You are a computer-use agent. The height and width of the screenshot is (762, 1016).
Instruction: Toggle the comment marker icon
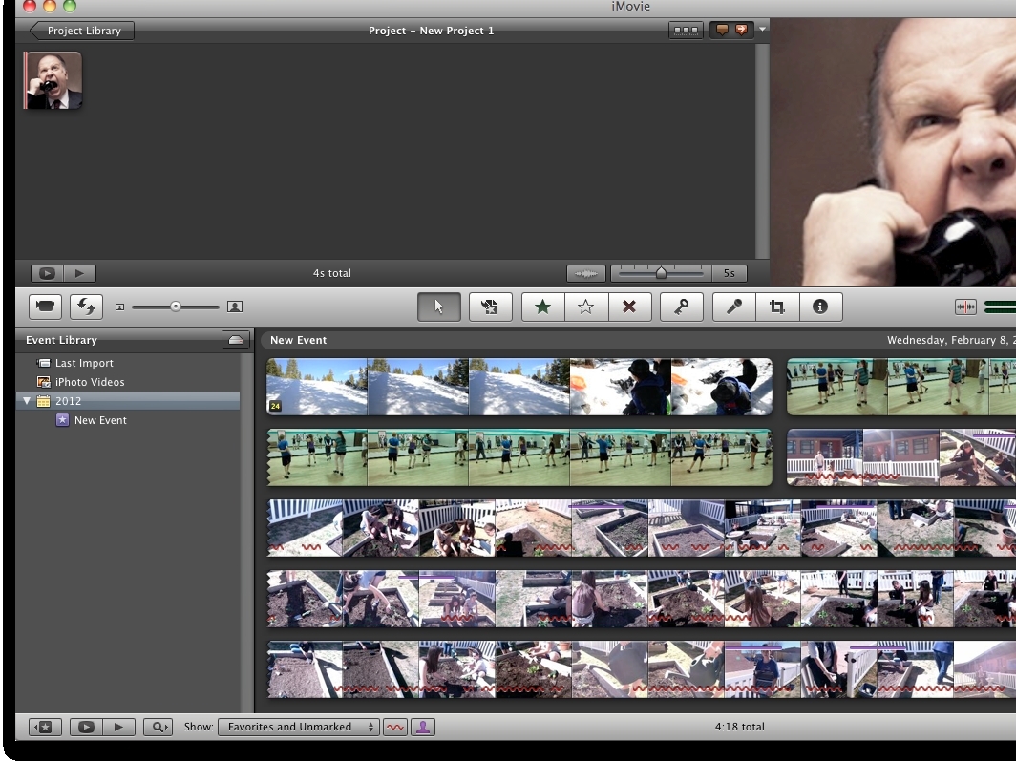[722, 30]
